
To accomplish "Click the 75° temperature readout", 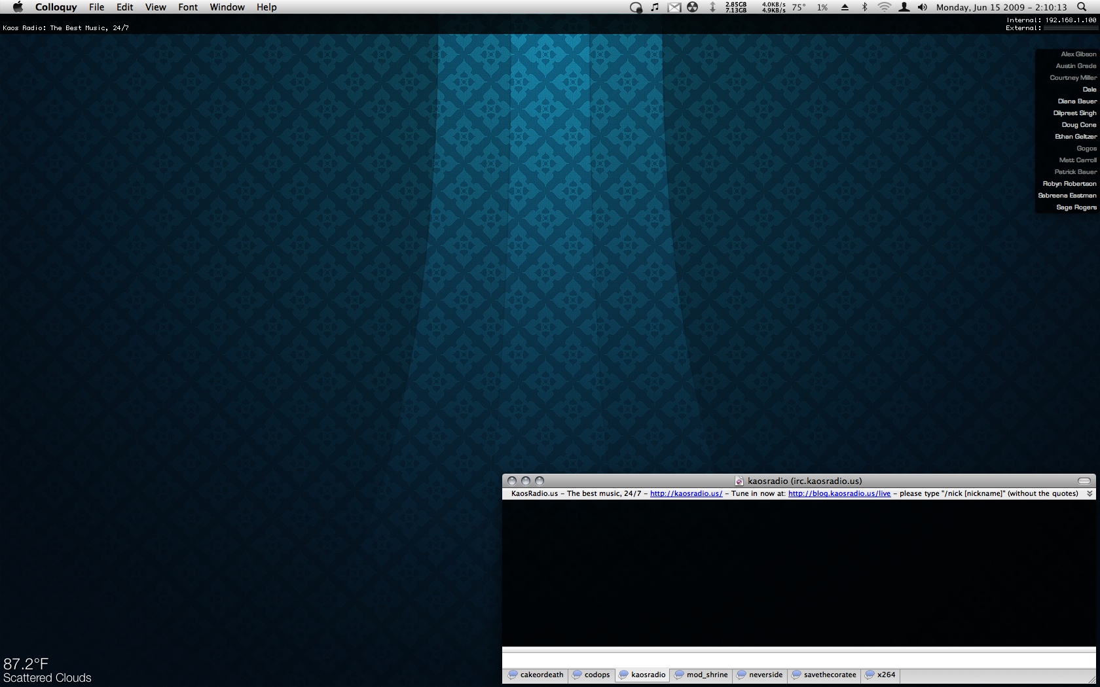I will (799, 7).
